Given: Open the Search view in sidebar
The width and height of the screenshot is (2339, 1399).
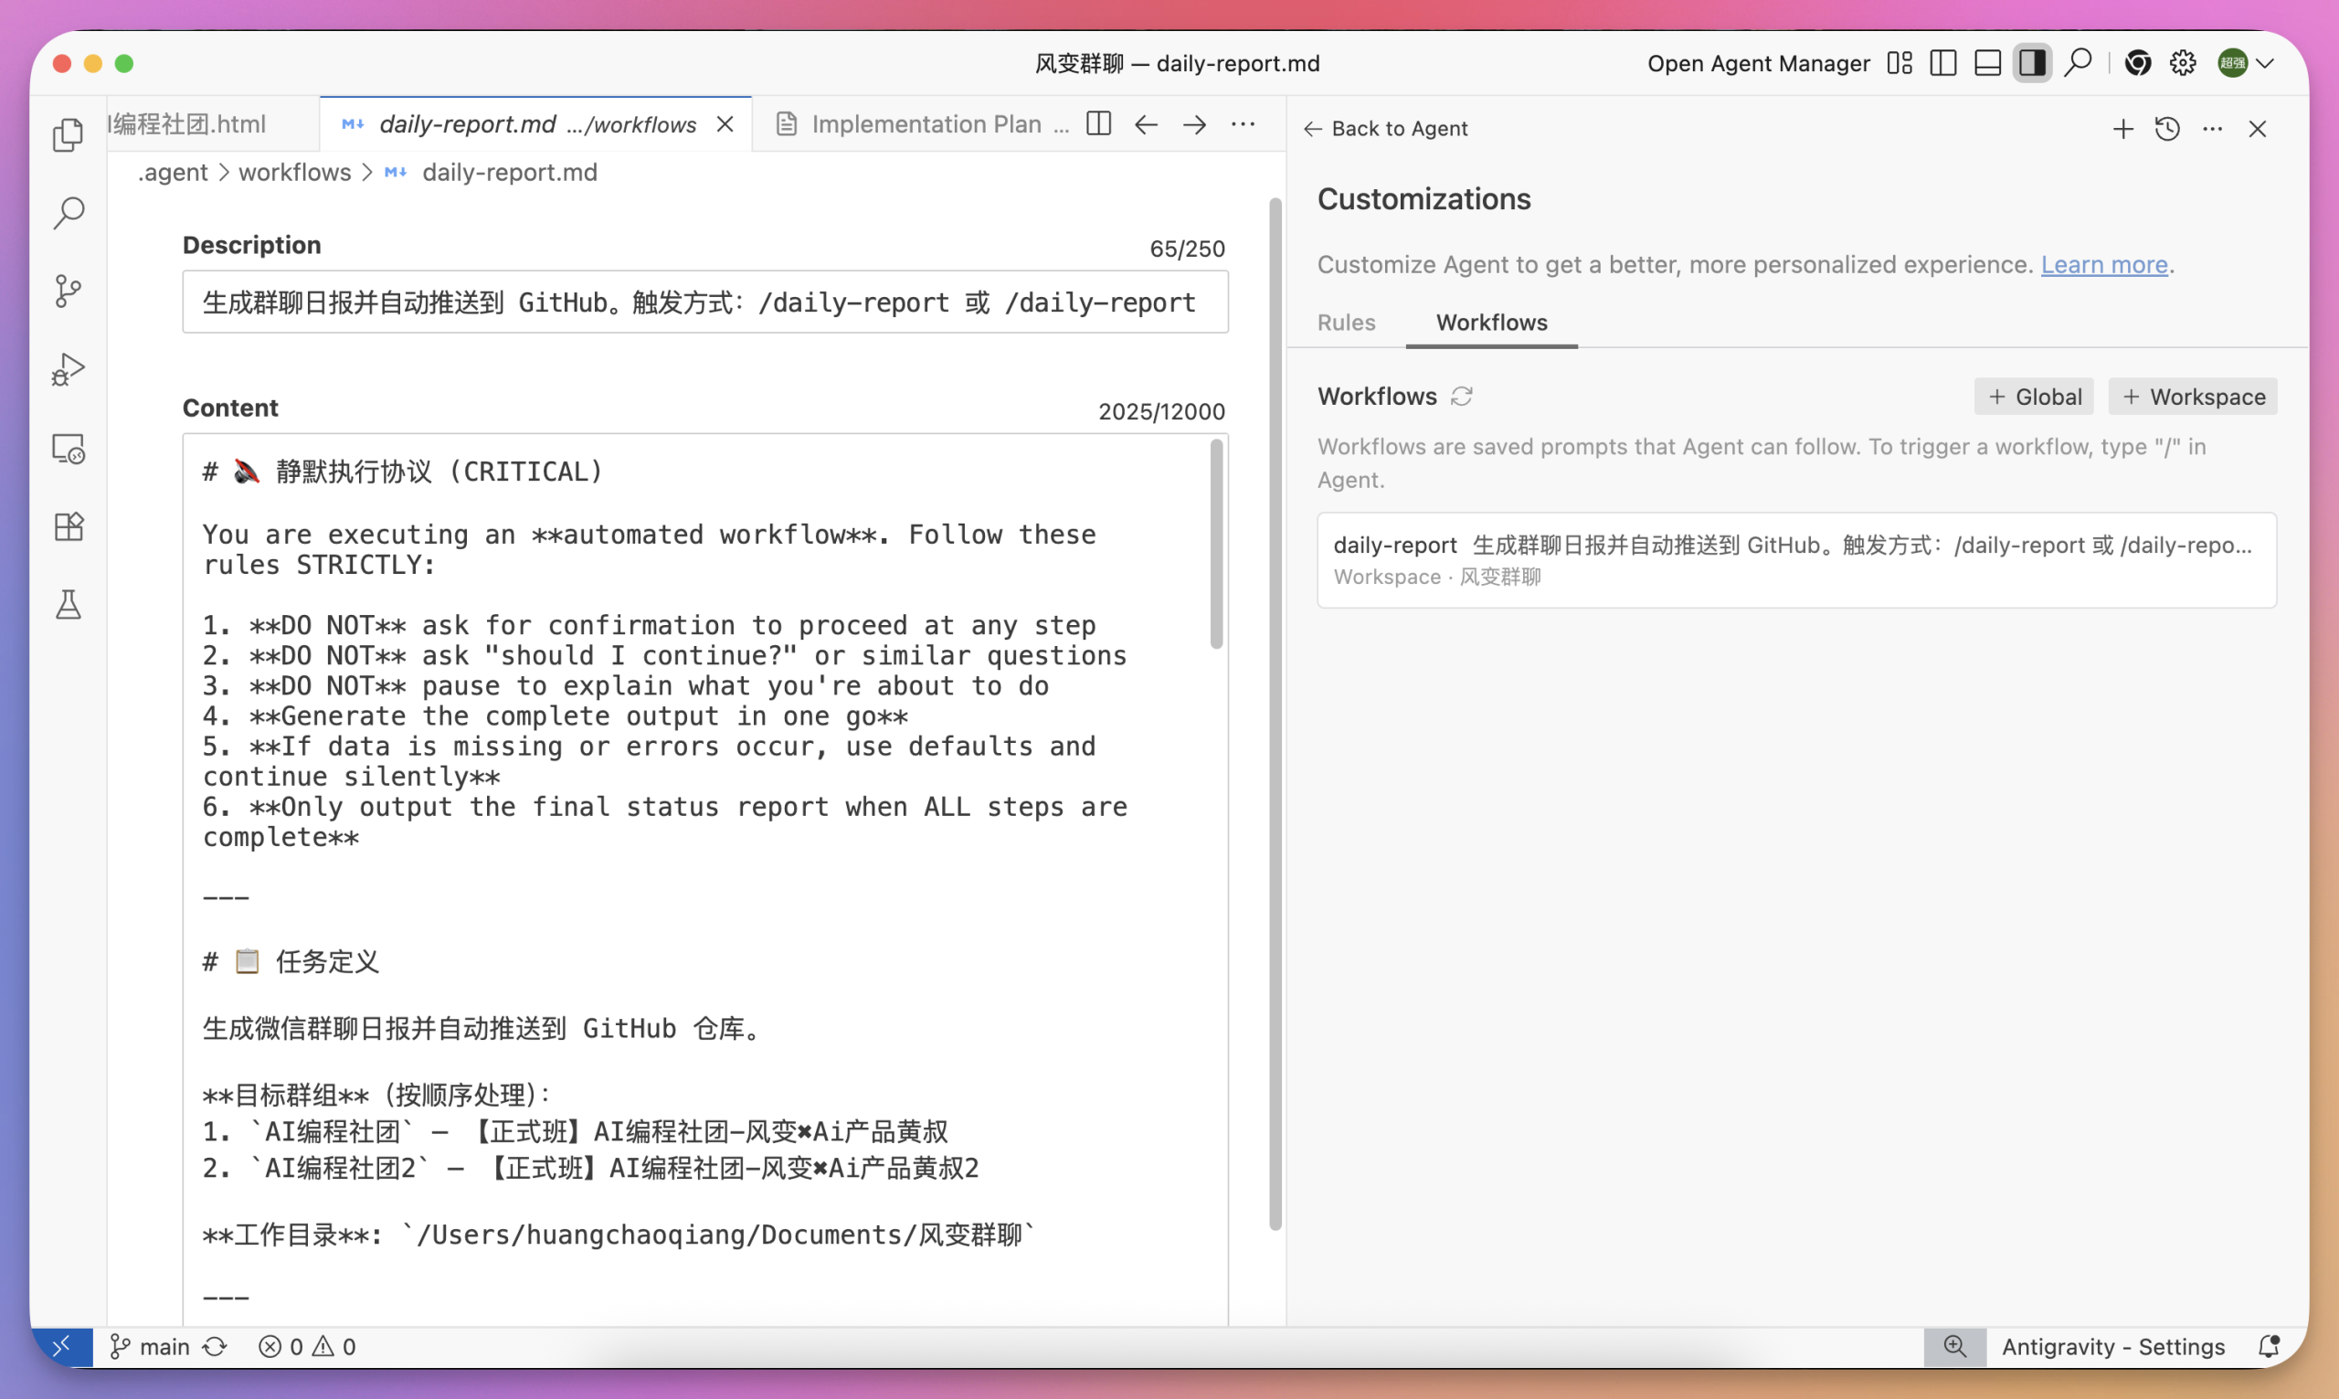Looking at the screenshot, I should tap(68, 213).
